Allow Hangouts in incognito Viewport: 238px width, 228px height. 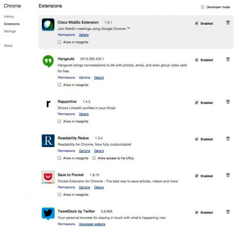point(59,85)
